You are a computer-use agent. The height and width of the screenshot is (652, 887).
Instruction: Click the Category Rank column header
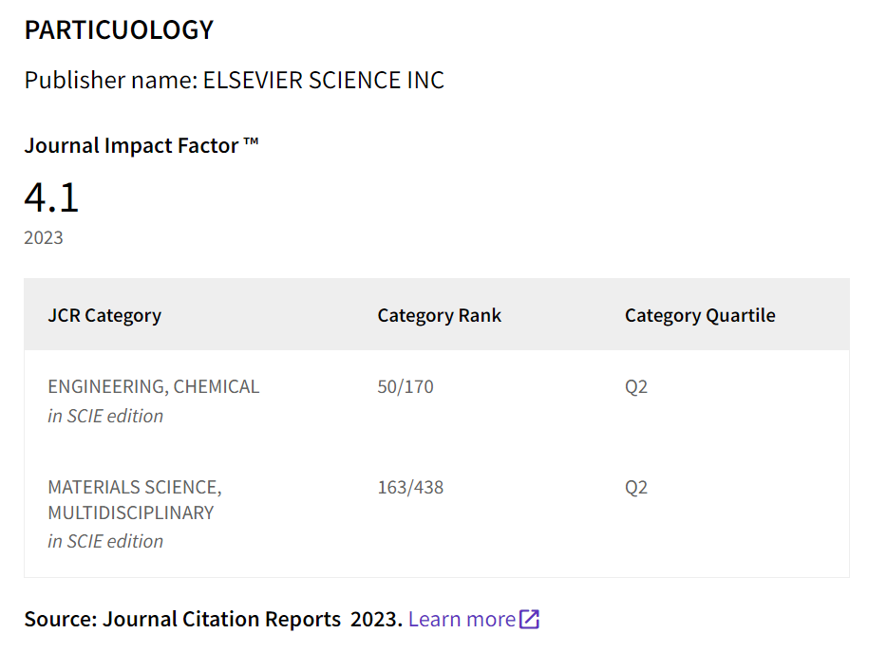point(440,315)
